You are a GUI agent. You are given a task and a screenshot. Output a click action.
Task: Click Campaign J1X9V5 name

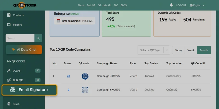point(108,76)
